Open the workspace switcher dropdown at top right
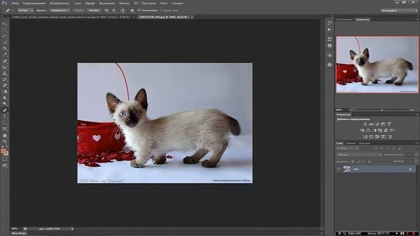 coord(399,10)
